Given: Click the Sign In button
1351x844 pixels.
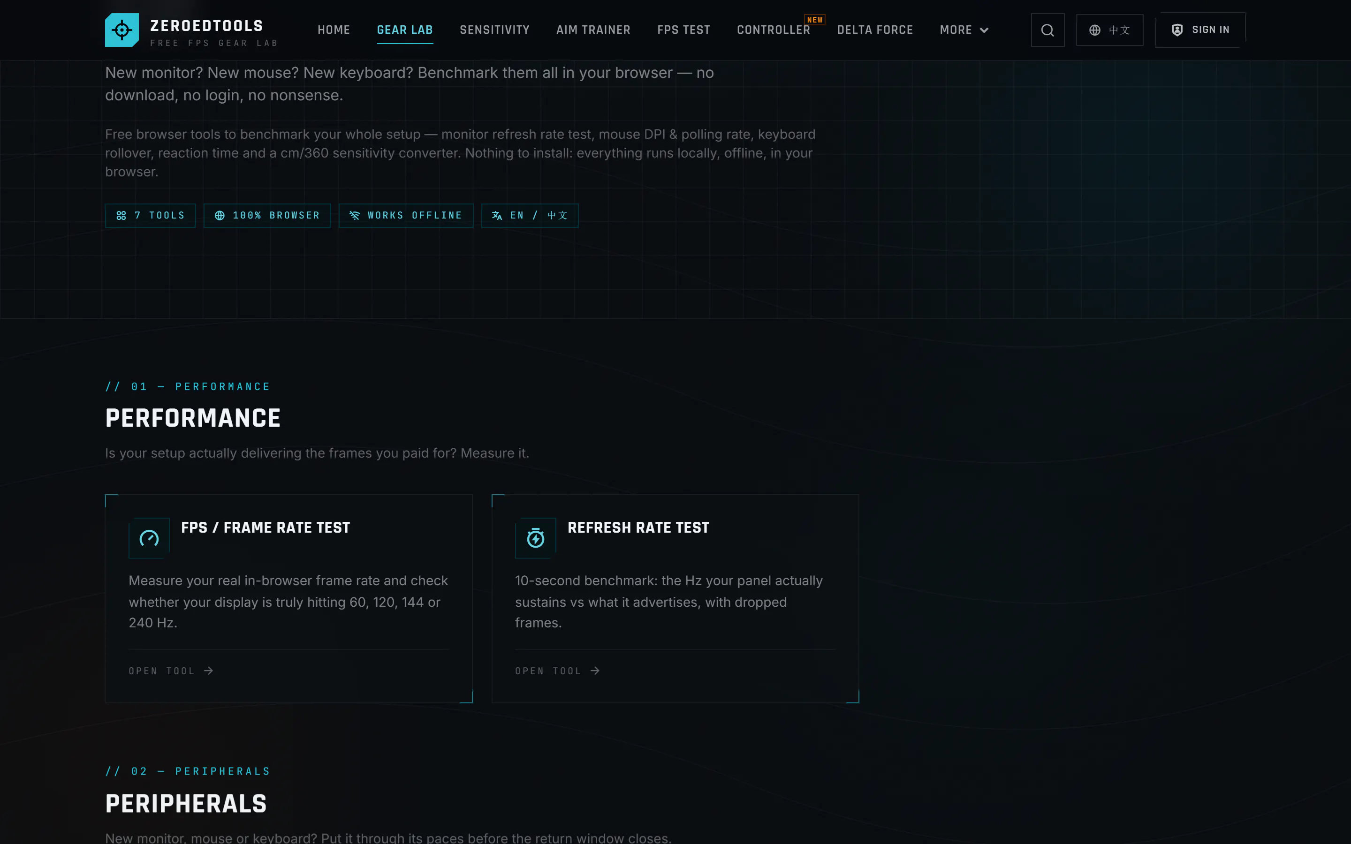Looking at the screenshot, I should [1199, 30].
